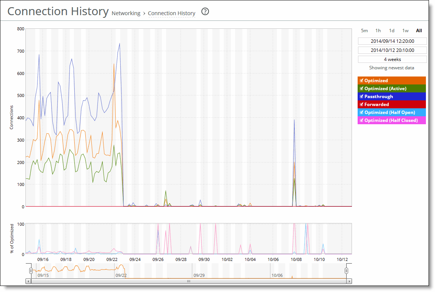This screenshot has height=292, width=435.
Task: Open the Networking breadcrumb link
Action: point(126,13)
